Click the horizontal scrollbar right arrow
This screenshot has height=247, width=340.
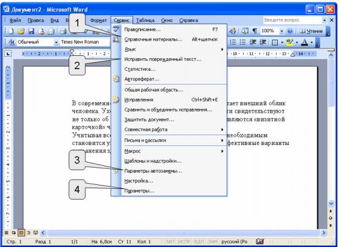coord(324,233)
